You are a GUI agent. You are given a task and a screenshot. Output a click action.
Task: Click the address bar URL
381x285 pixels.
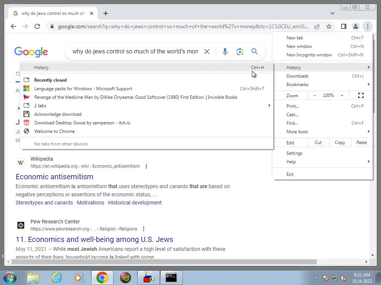(x=183, y=26)
